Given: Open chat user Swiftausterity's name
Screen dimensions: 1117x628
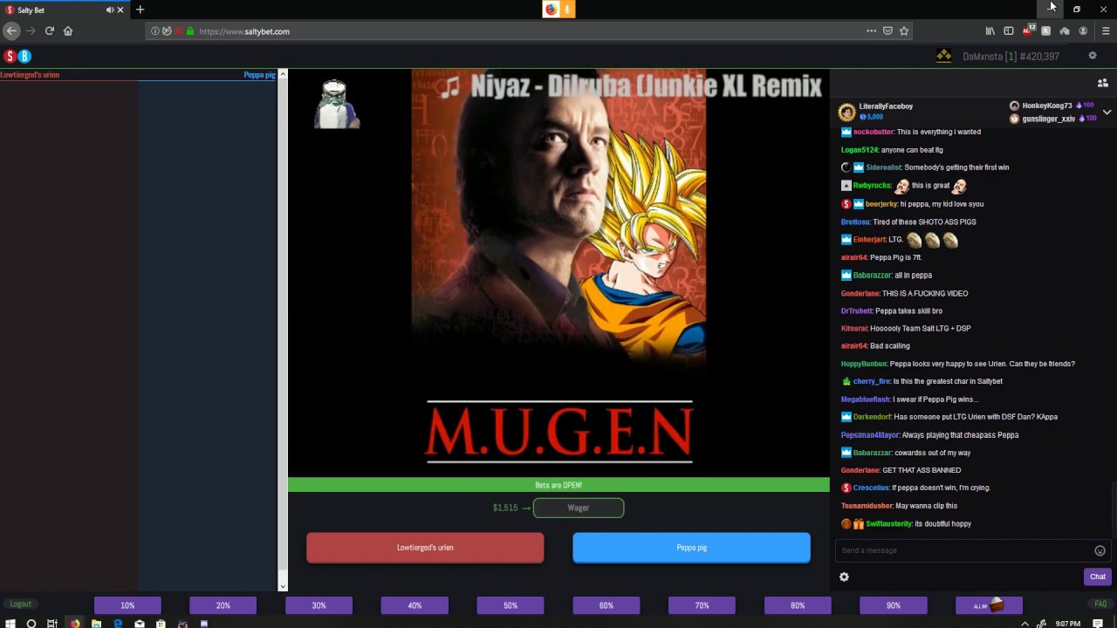Looking at the screenshot, I should pyautogui.click(x=889, y=523).
